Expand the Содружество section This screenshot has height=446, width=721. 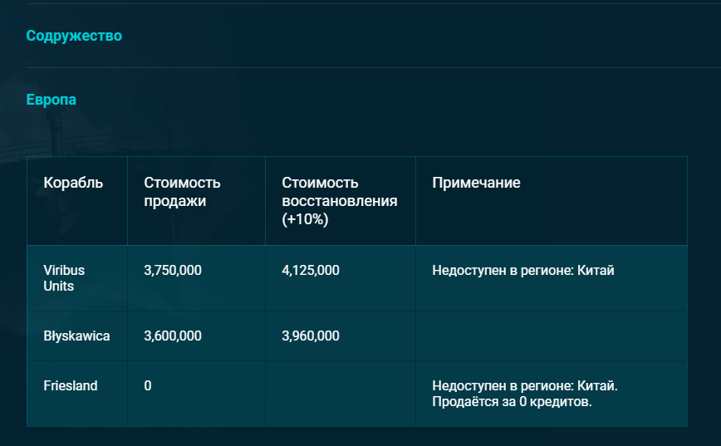coord(74,36)
